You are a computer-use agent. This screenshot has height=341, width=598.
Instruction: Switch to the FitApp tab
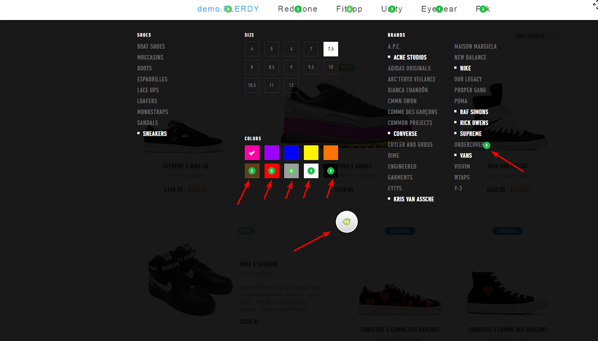(349, 9)
